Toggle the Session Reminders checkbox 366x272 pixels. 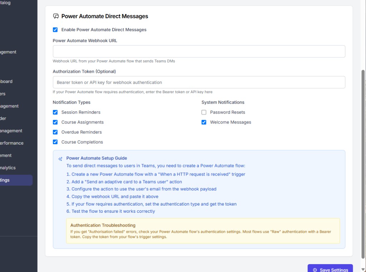click(x=55, y=112)
